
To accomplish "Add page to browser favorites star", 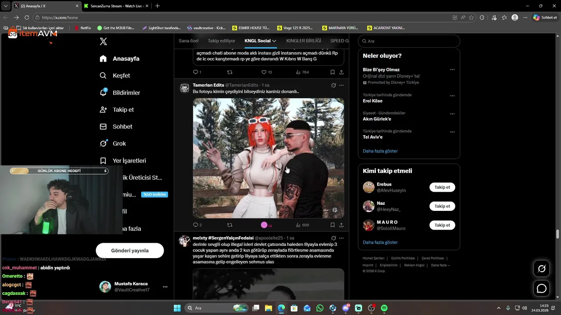I will point(471,17).
